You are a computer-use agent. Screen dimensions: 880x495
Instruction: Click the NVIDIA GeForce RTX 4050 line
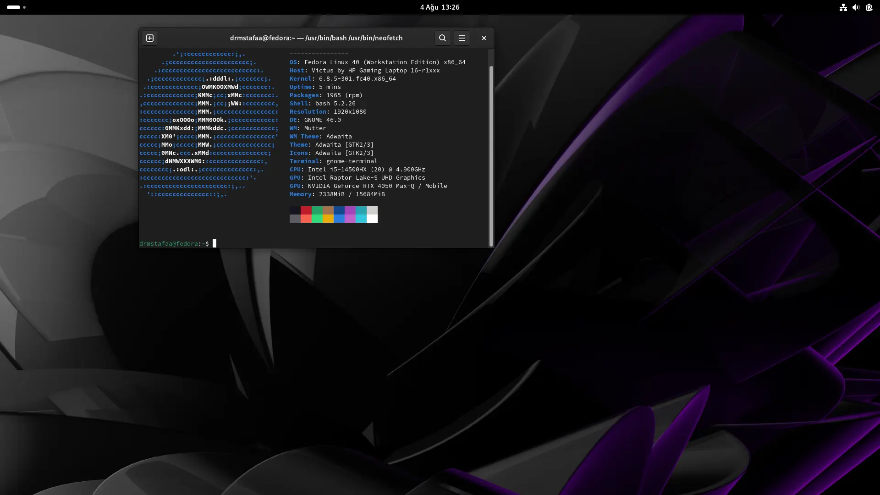point(368,186)
